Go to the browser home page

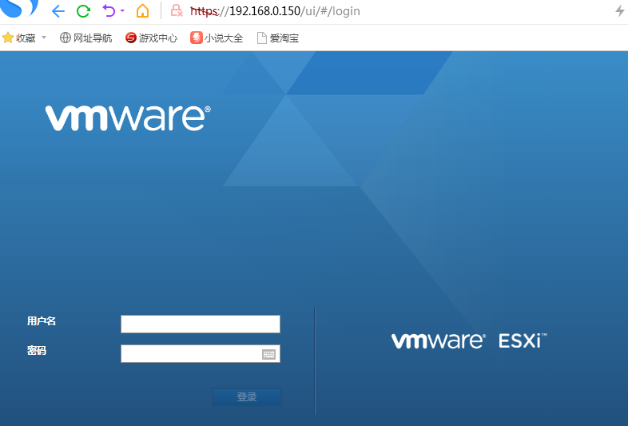(x=142, y=11)
